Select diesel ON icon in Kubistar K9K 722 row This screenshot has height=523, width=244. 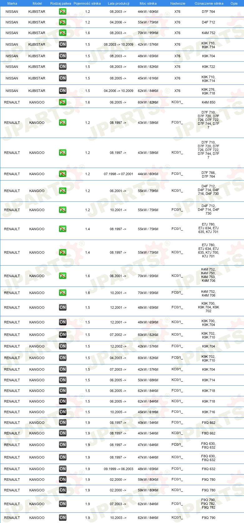point(63,67)
